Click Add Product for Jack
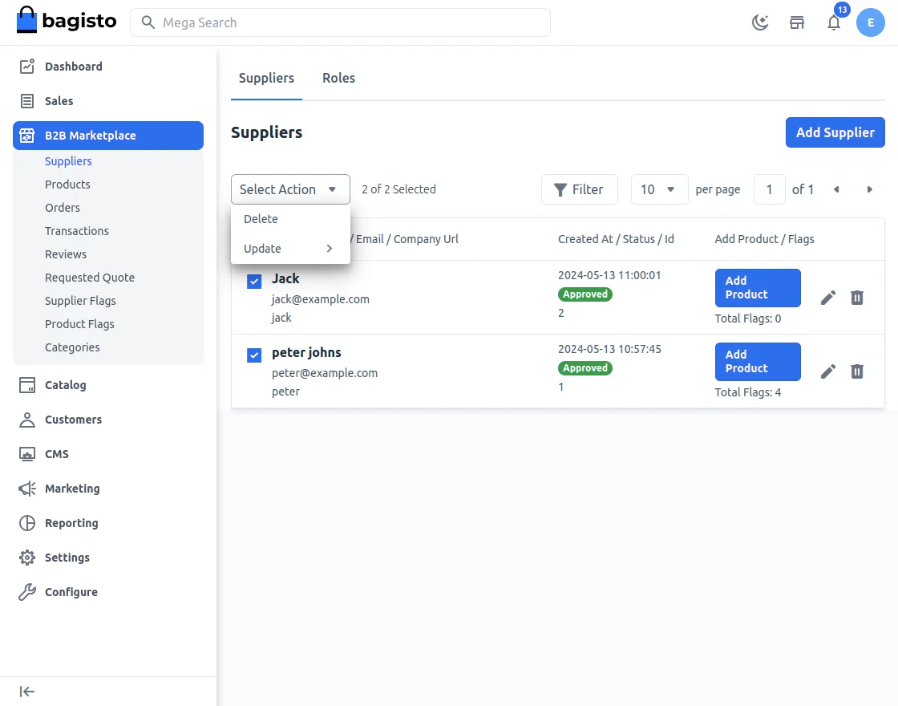 pos(757,287)
